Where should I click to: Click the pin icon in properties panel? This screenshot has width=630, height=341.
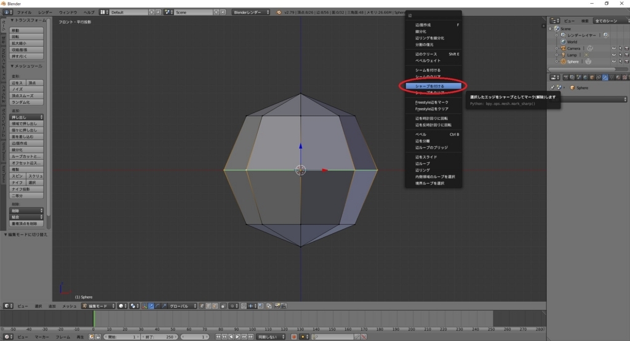coord(552,87)
